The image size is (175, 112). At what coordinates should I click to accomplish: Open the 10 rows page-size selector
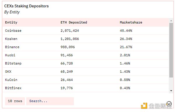point(15,101)
